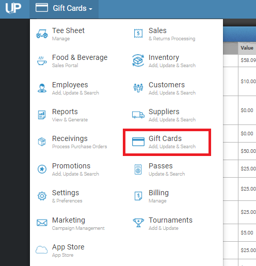Click the Customers people icon
256x266 pixels.
[138, 88]
